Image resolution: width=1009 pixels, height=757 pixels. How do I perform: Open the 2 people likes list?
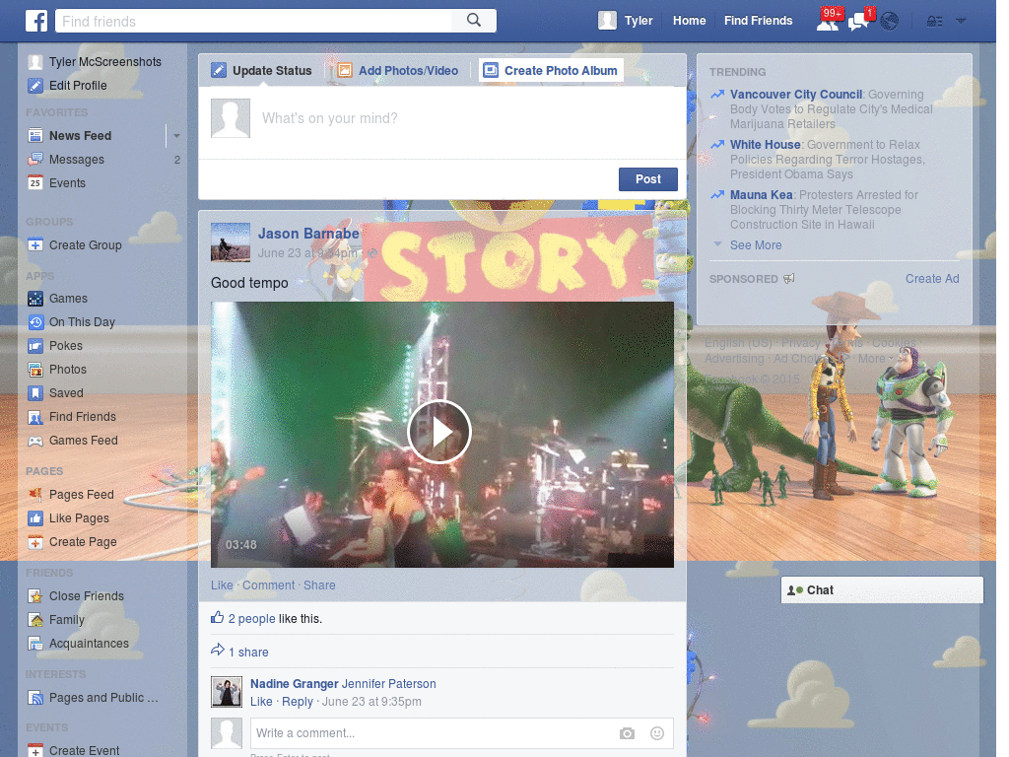(x=251, y=619)
